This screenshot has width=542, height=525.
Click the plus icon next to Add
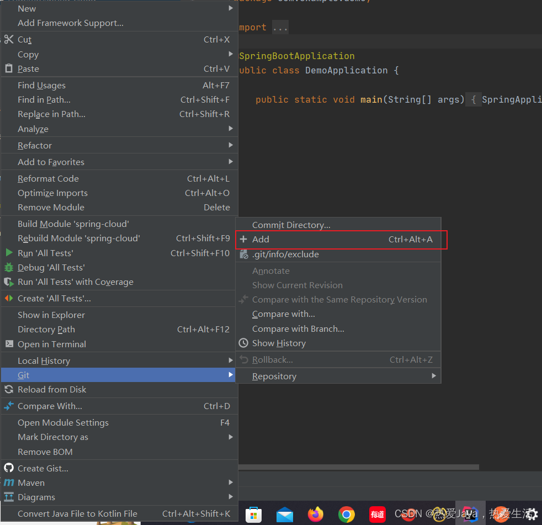(x=243, y=239)
